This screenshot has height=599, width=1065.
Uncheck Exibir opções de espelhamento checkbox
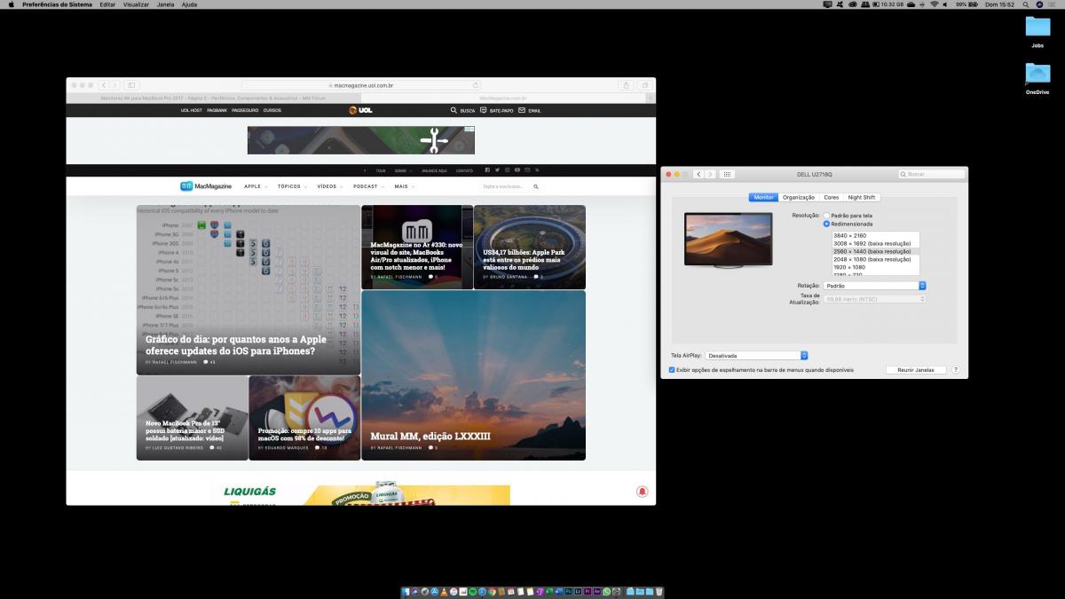(672, 369)
